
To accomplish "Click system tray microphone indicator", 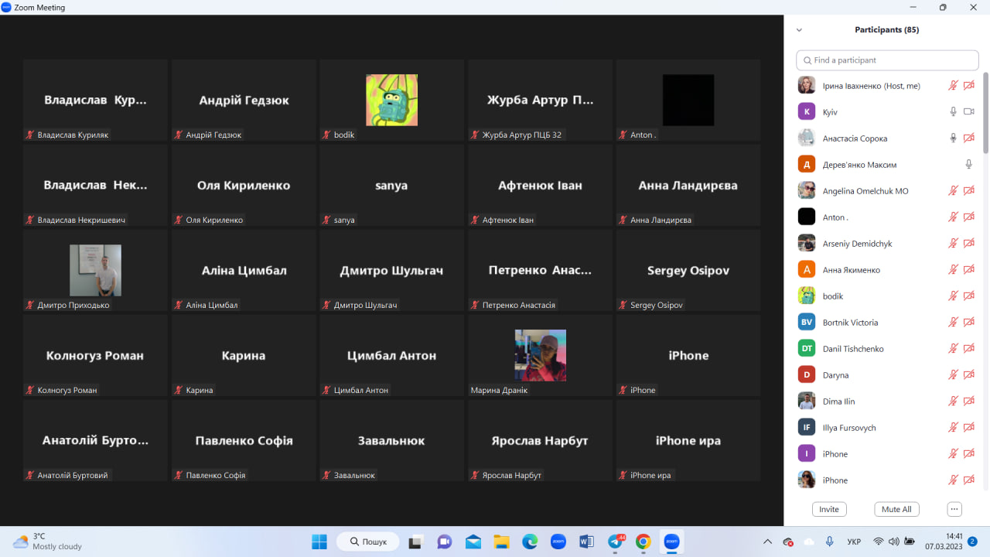I will tap(830, 542).
